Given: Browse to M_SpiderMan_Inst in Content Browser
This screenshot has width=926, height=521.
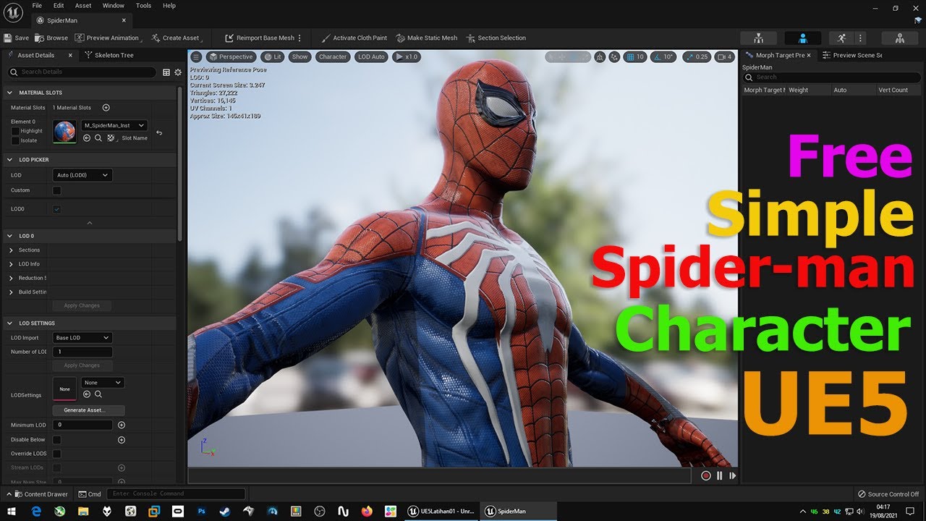Looking at the screenshot, I should tap(98, 137).
